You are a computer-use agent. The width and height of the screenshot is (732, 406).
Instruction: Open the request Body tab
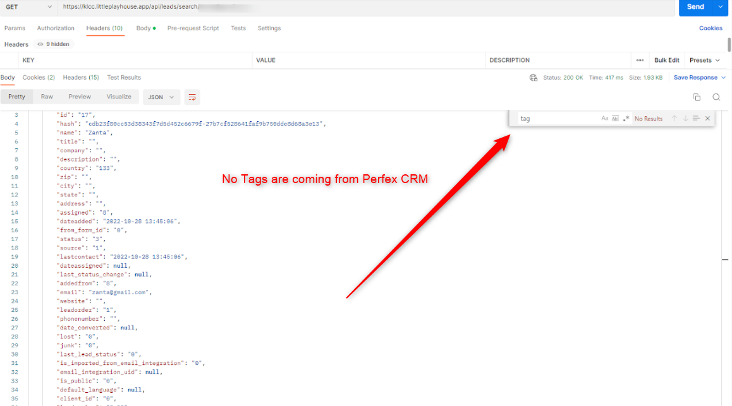[145, 28]
